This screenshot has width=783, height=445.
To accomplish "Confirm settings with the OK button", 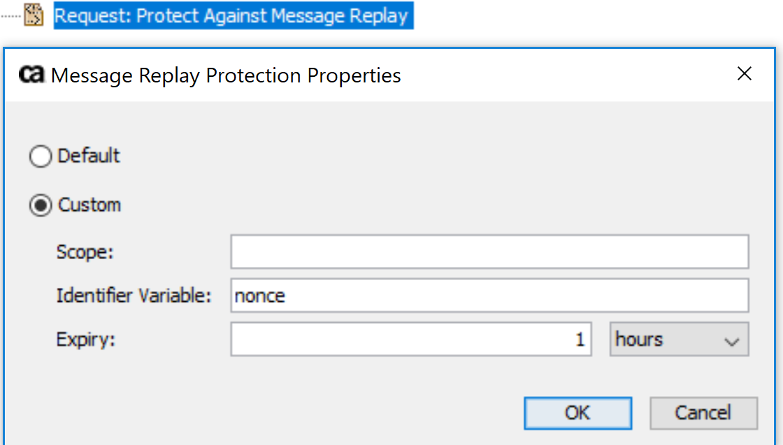I will [x=577, y=413].
